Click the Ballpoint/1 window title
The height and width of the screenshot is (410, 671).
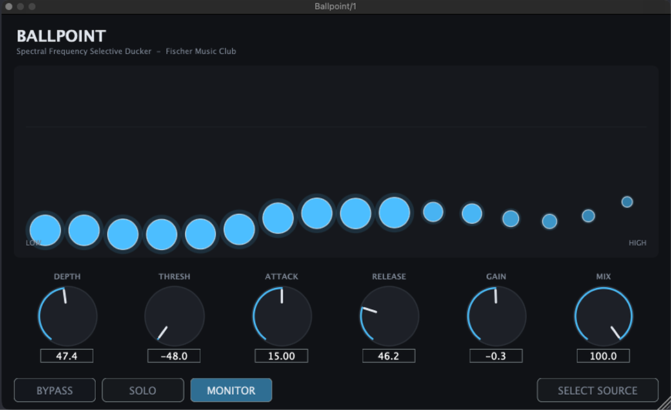(x=335, y=6)
